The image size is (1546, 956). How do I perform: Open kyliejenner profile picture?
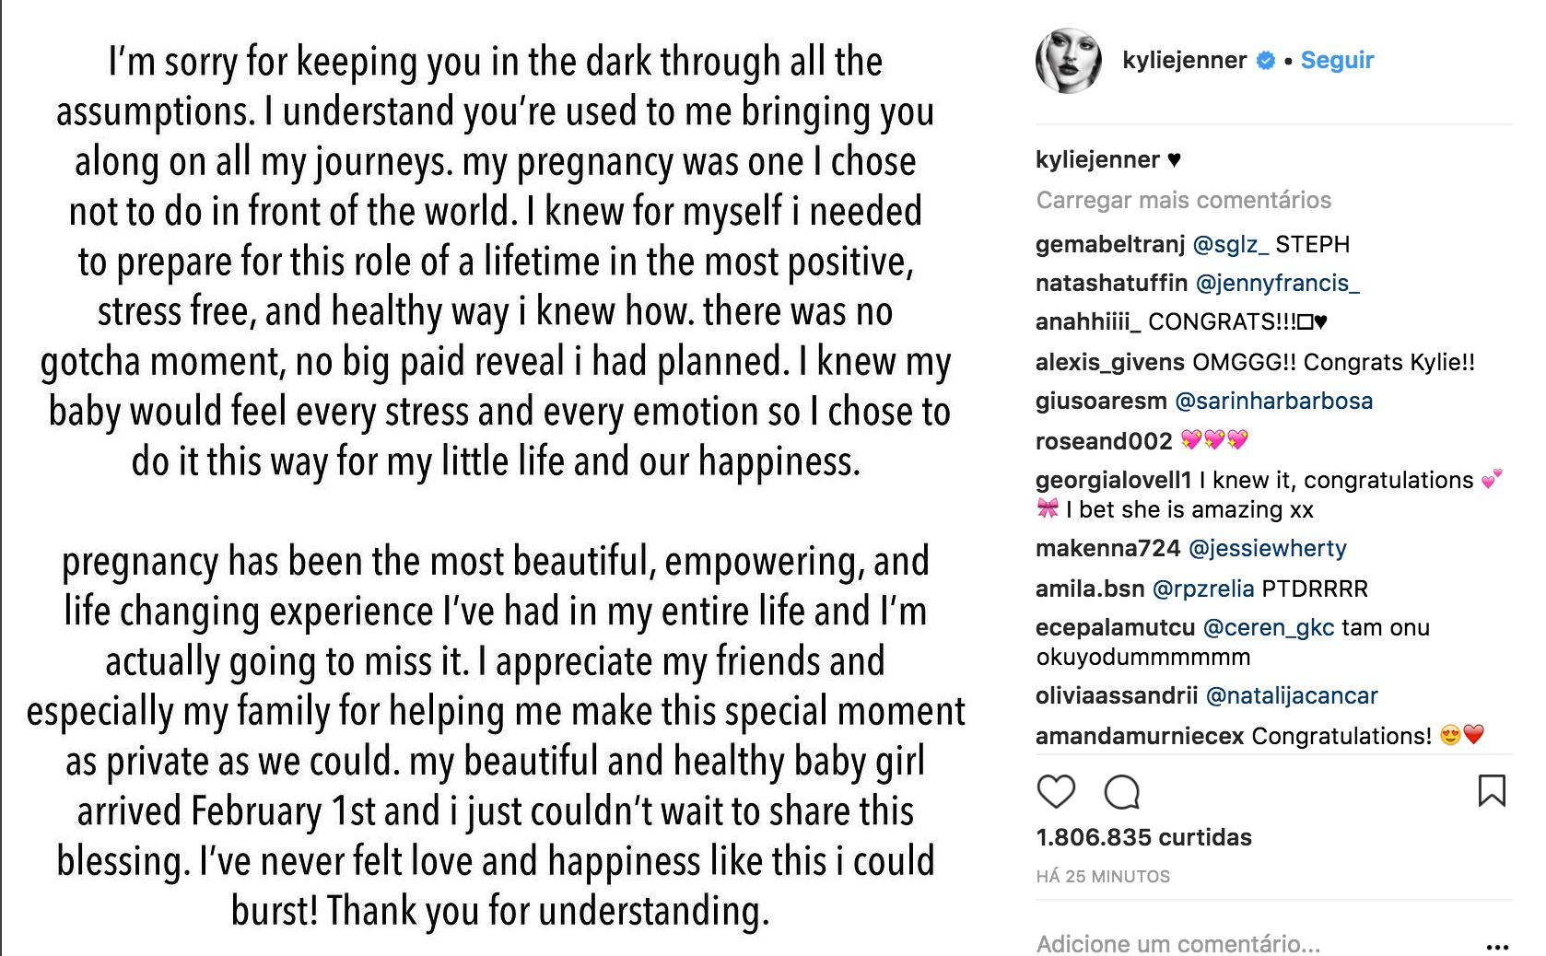click(x=1069, y=61)
